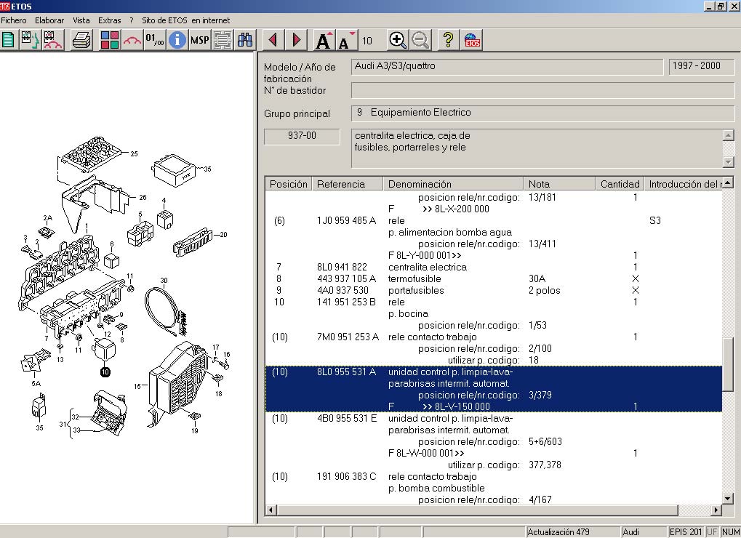Open help with the yellow question mark icon
The width and height of the screenshot is (741, 538).
(448, 40)
